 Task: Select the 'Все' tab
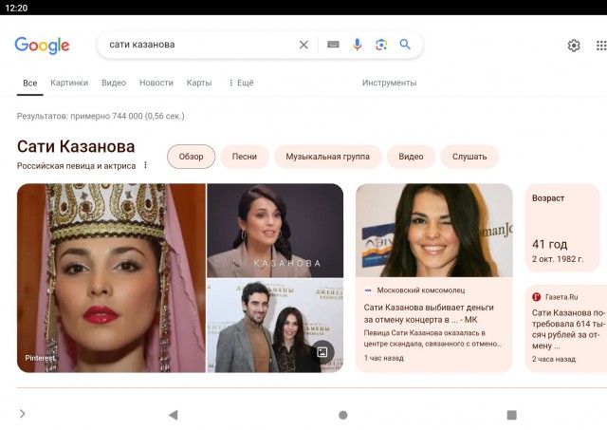(29, 83)
